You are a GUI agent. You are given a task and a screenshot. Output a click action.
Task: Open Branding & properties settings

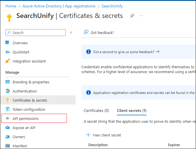coord(31,82)
